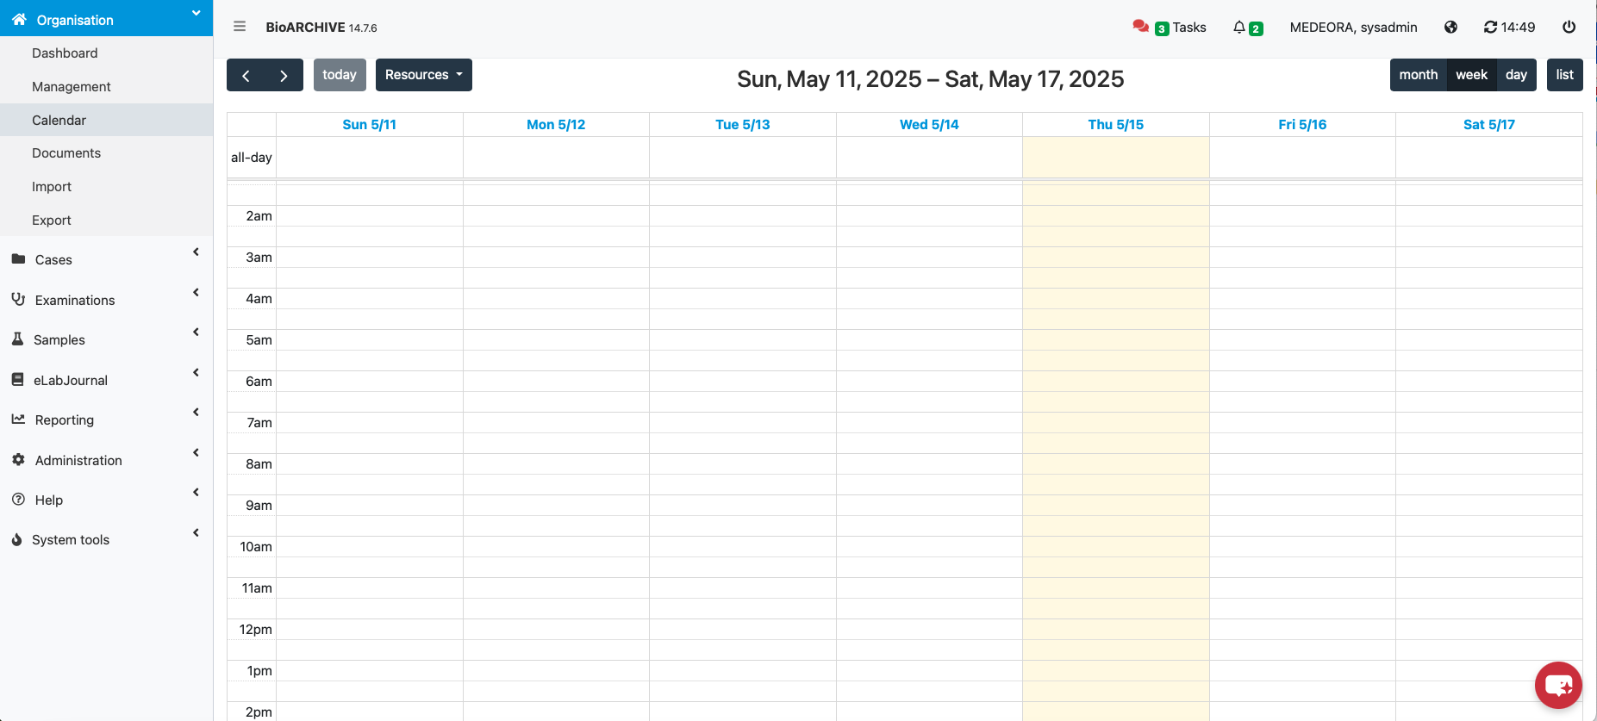
Task: Switch calendar to month view
Action: point(1418,75)
